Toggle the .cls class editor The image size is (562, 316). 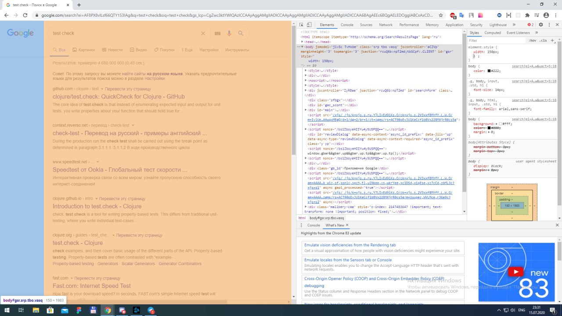pos(544,40)
